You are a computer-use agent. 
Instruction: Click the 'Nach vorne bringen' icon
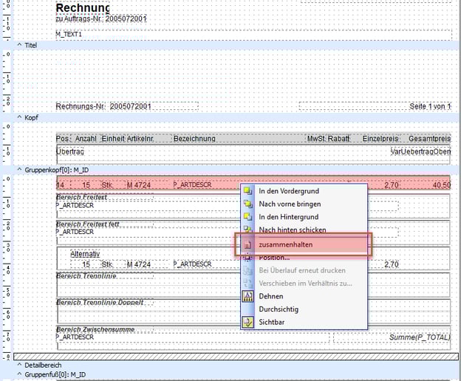pyautogui.click(x=248, y=204)
